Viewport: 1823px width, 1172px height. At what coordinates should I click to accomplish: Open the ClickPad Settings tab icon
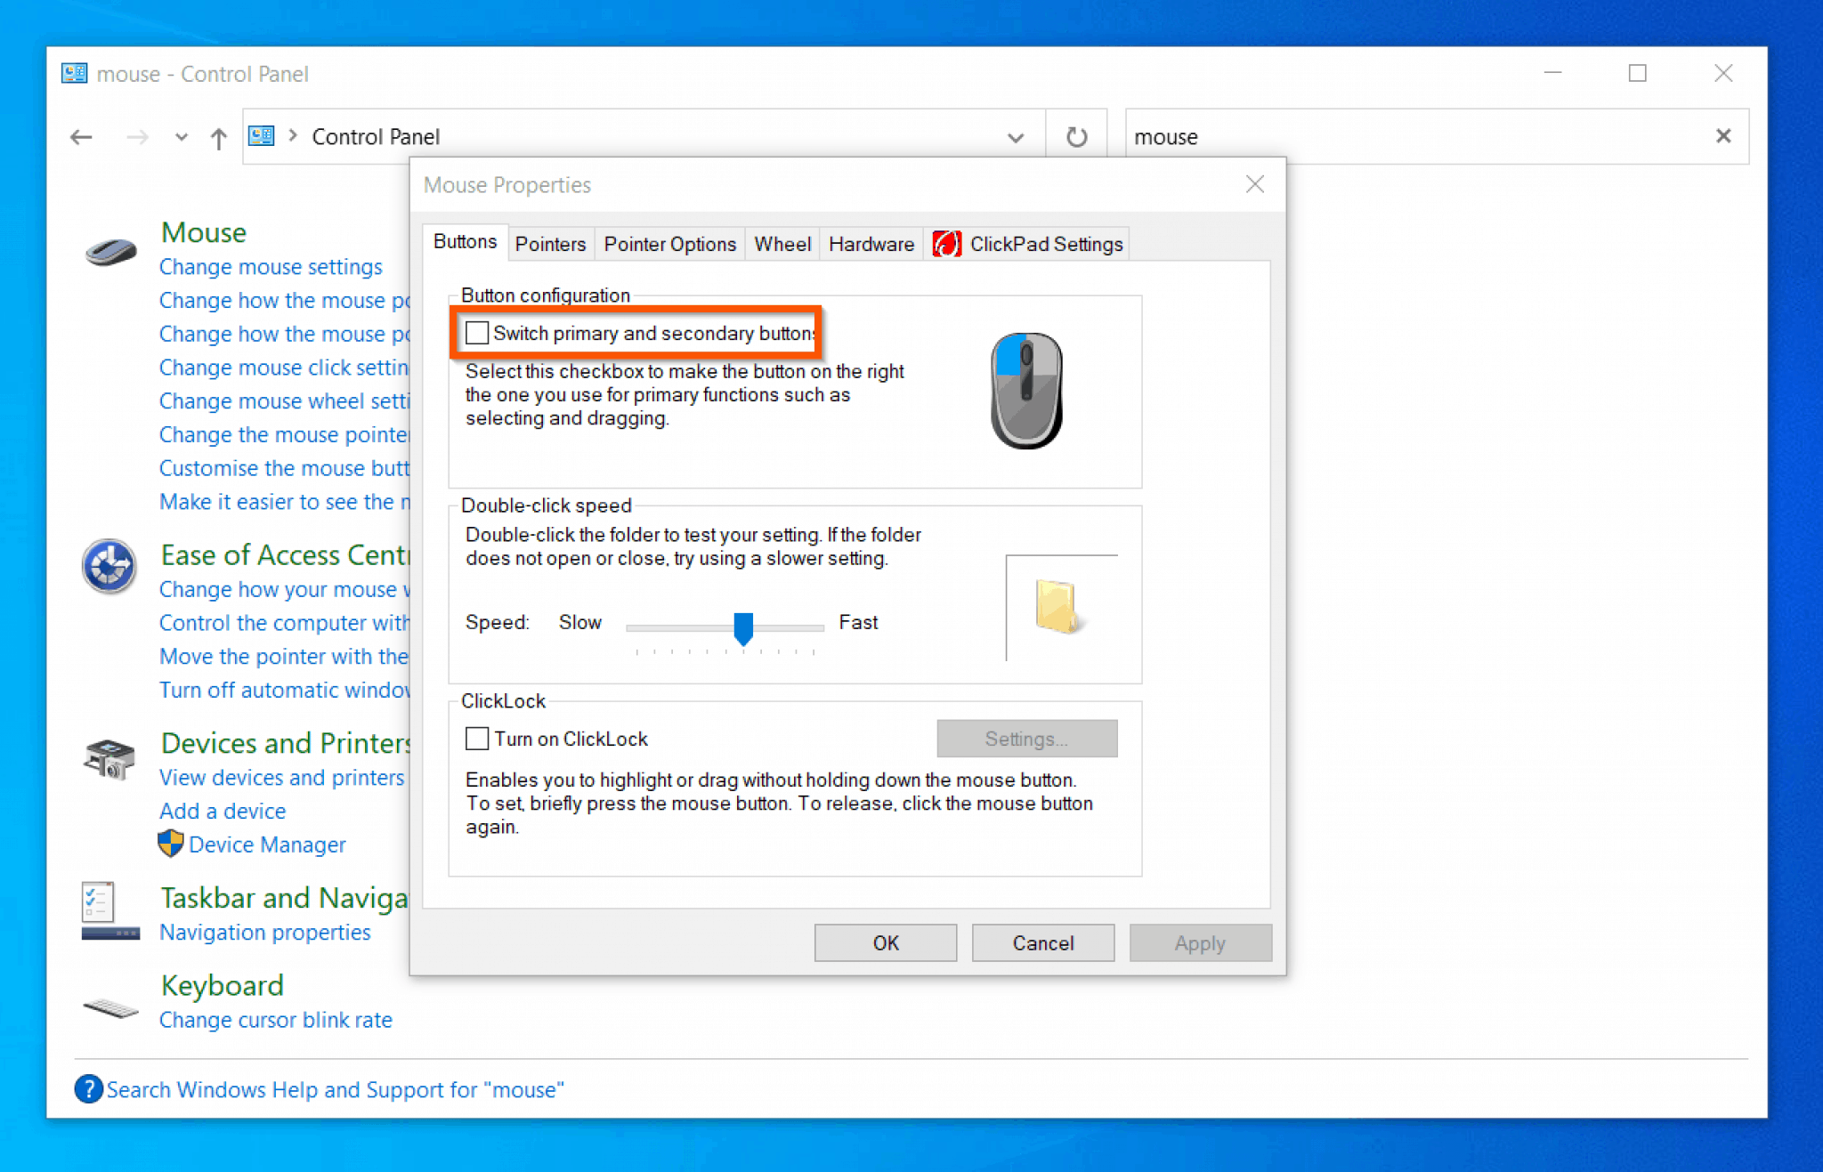pos(946,244)
